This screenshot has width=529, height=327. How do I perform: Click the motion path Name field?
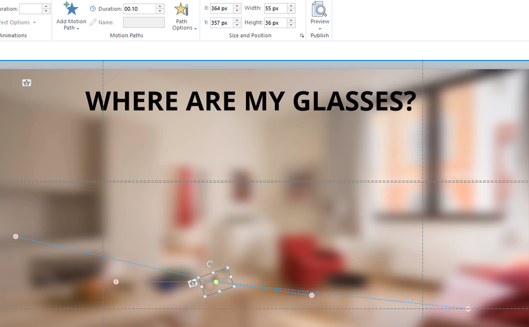point(144,22)
